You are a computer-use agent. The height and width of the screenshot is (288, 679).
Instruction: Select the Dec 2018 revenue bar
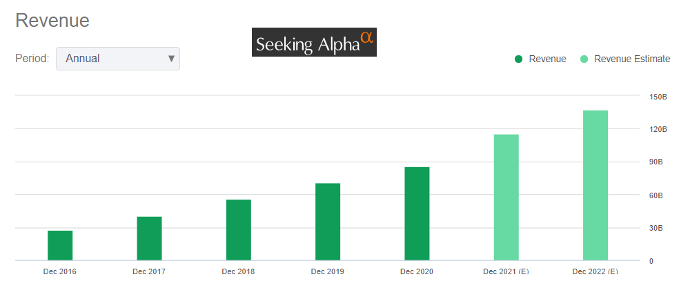239,230
